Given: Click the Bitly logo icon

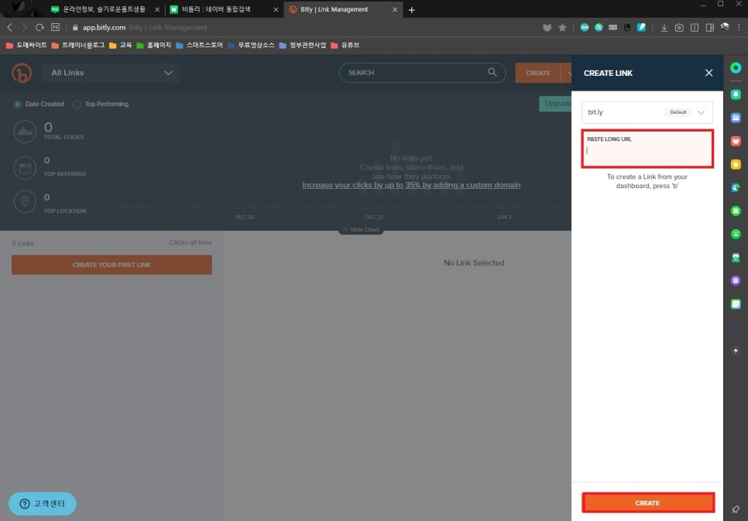Looking at the screenshot, I should tap(22, 73).
